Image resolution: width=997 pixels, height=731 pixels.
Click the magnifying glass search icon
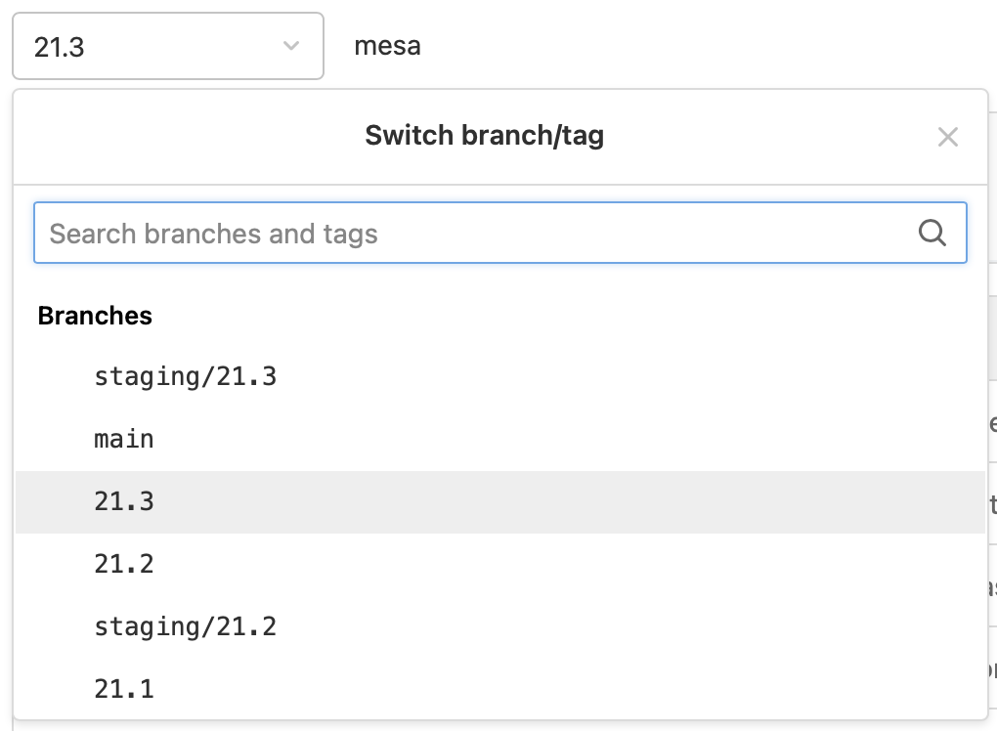coord(932,233)
